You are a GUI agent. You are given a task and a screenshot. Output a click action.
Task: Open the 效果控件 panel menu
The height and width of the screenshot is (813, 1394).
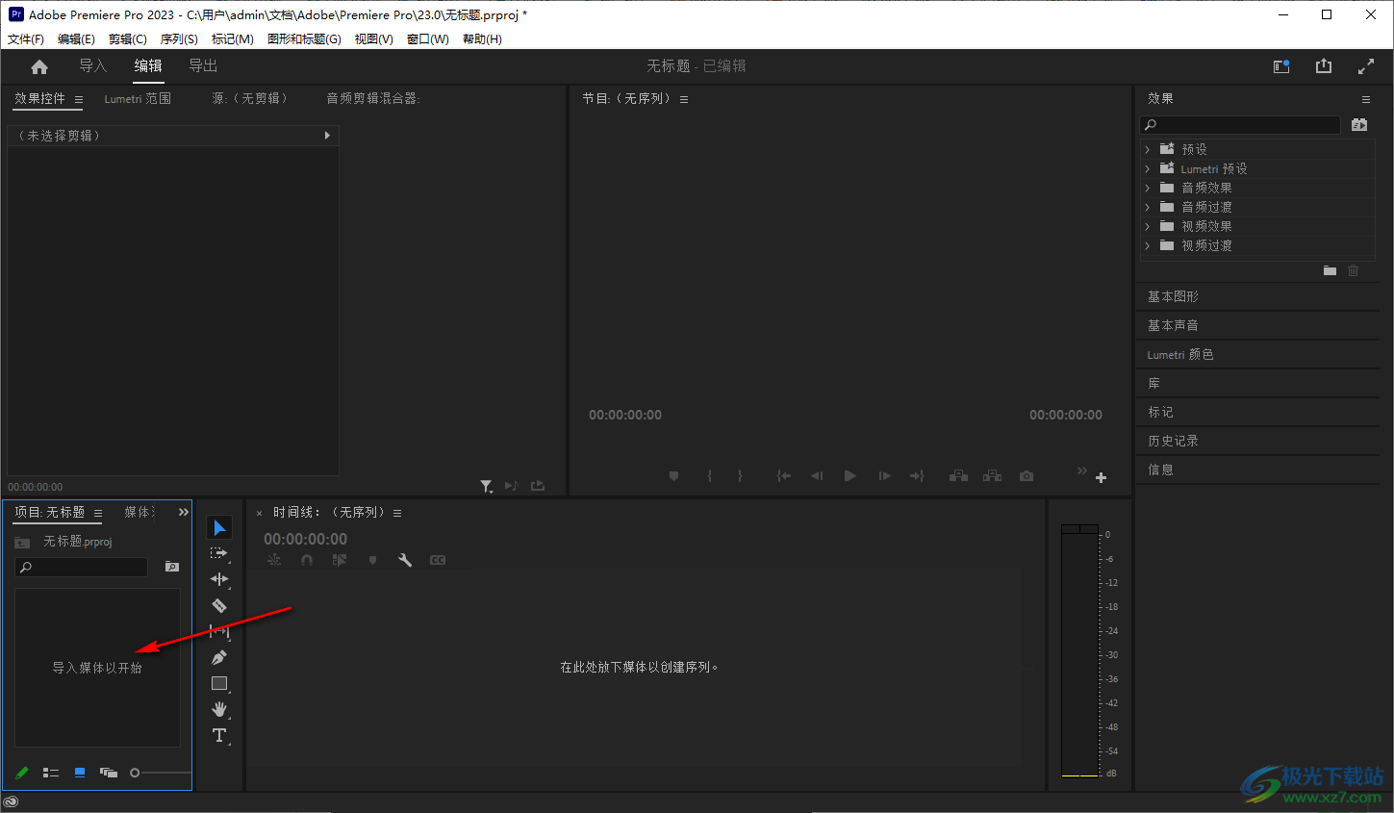(79, 99)
